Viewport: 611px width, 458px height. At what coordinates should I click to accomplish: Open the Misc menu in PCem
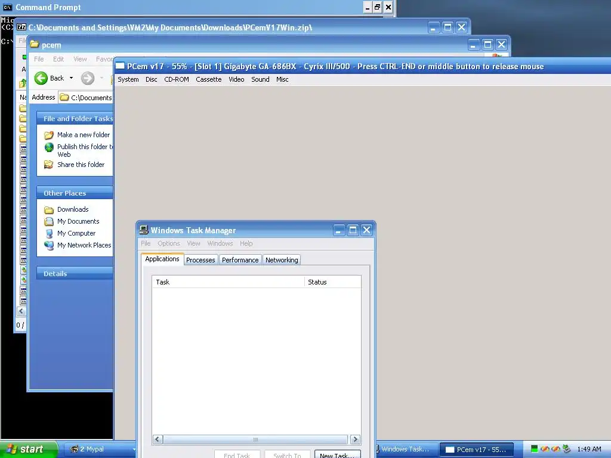[x=282, y=79]
